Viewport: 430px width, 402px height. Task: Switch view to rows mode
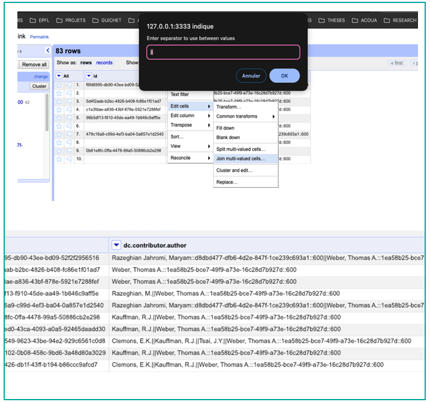pyautogui.click(x=86, y=63)
